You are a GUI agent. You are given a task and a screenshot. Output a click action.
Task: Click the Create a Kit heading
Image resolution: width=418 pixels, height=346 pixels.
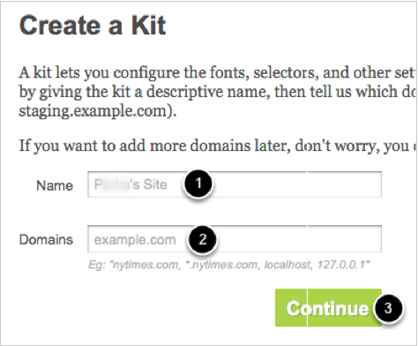93,26
